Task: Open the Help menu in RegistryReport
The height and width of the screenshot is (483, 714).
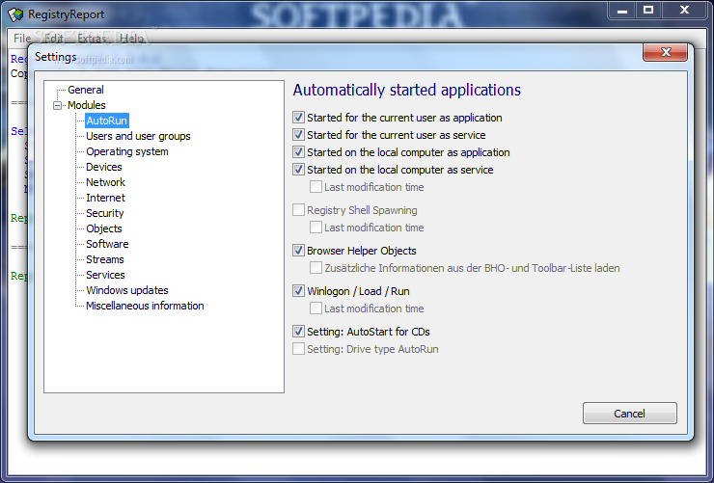Action: [131, 39]
